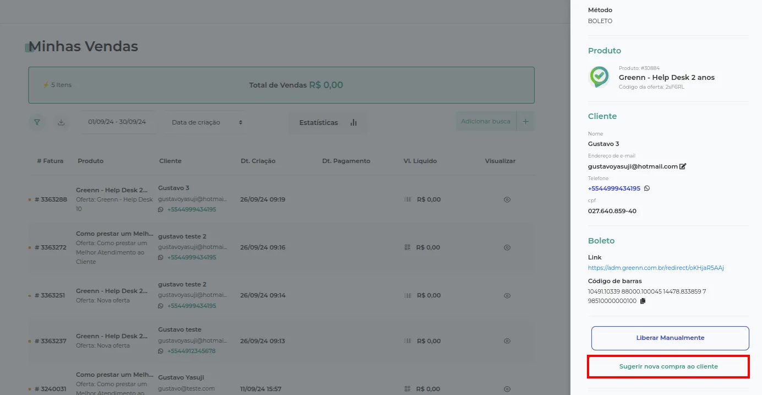This screenshot has height=395, width=762.
Task: Click boleto barcode icon in row #3363251
Action: click(x=408, y=295)
